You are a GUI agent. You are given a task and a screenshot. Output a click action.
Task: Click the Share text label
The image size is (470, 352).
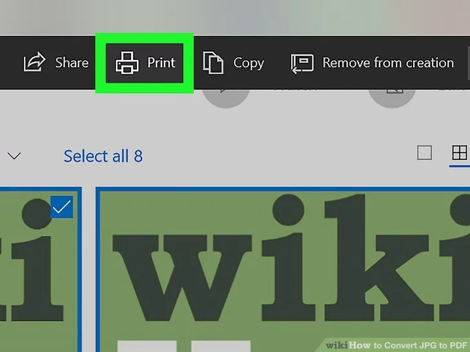[x=72, y=63]
